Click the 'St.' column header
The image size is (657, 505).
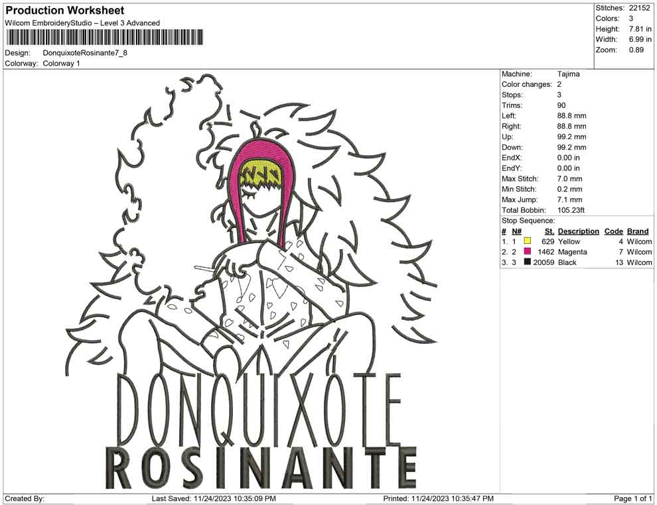tap(549, 231)
